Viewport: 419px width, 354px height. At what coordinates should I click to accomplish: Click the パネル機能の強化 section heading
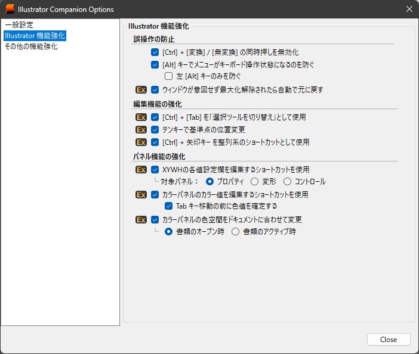[x=159, y=157]
